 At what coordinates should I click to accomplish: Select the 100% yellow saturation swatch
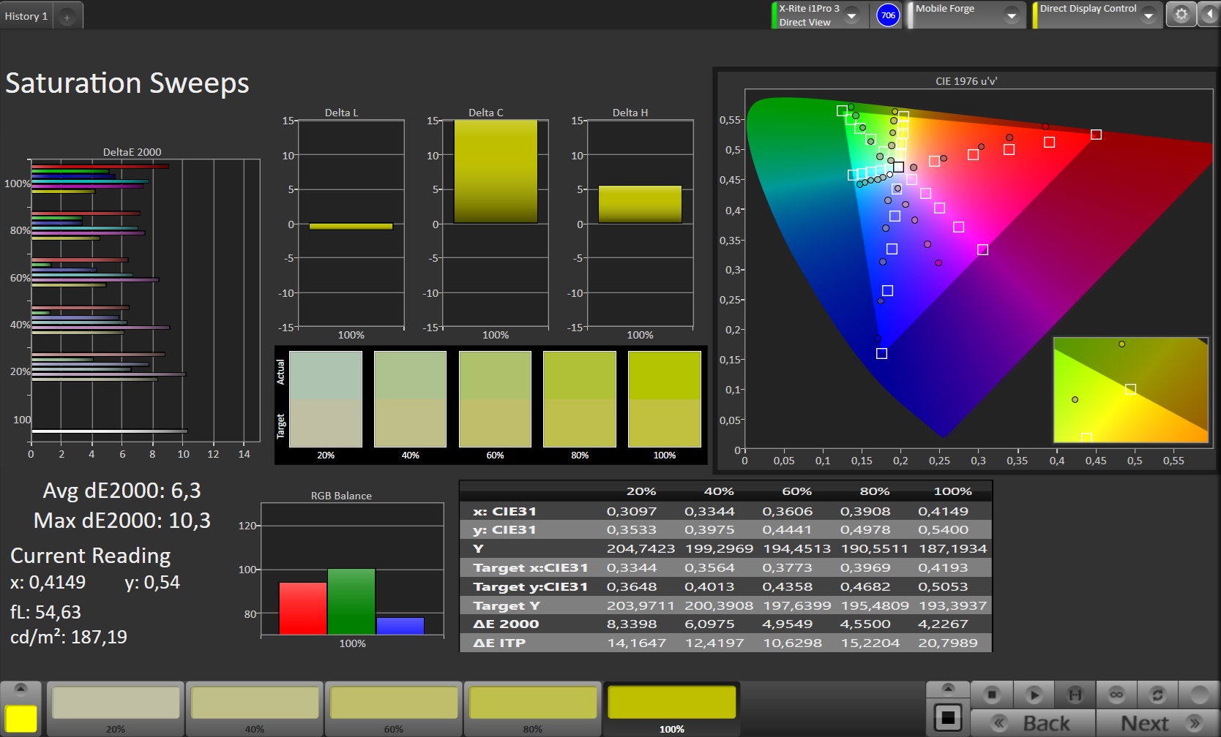click(x=671, y=703)
